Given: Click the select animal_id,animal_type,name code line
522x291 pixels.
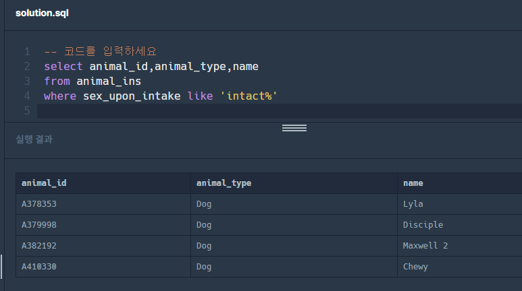Looking at the screenshot, I should [x=151, y=66].
